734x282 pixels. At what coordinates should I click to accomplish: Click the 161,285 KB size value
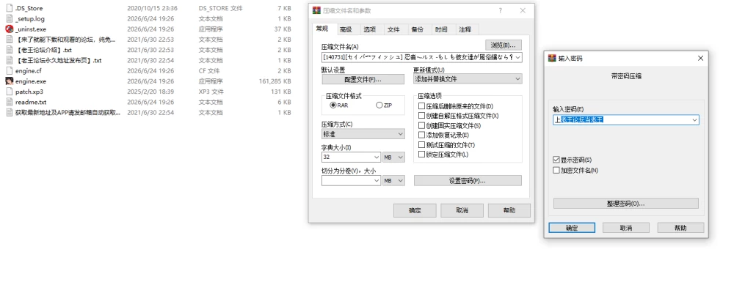(x=275, y=81)
